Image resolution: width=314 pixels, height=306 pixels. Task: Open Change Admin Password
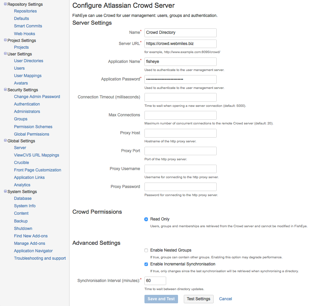[x=37, y=97]
